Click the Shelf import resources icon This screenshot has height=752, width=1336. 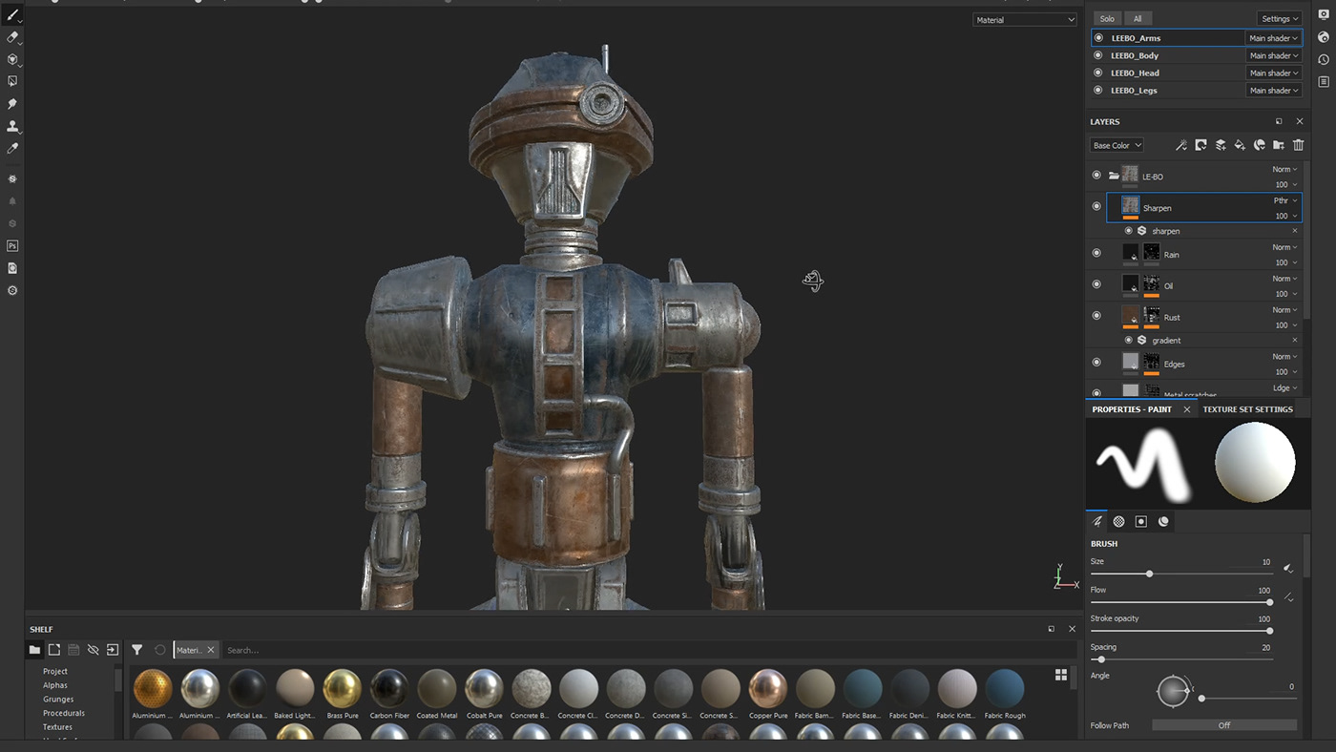point(112,650)
